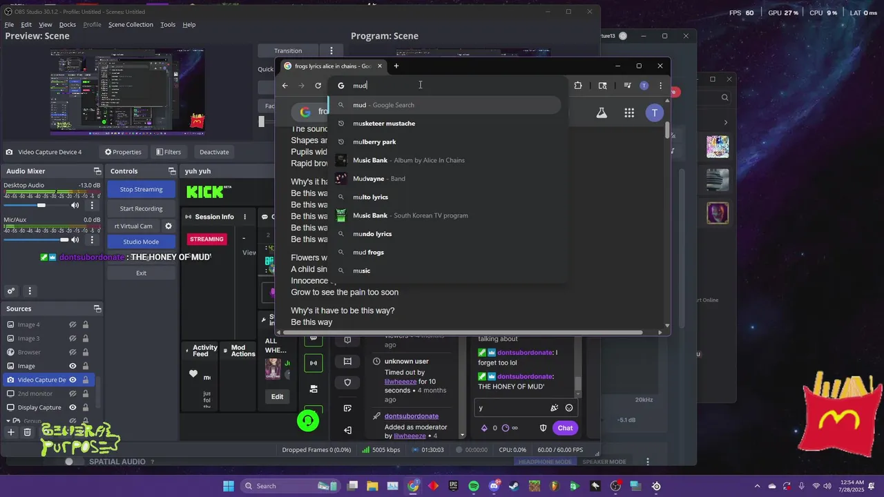Close the Chrome lyrics tab
The image size is (884, 497).
tap(379, 66)
